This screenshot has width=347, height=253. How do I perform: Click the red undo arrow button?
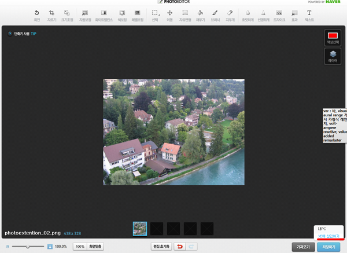click(x=180, y=247)
